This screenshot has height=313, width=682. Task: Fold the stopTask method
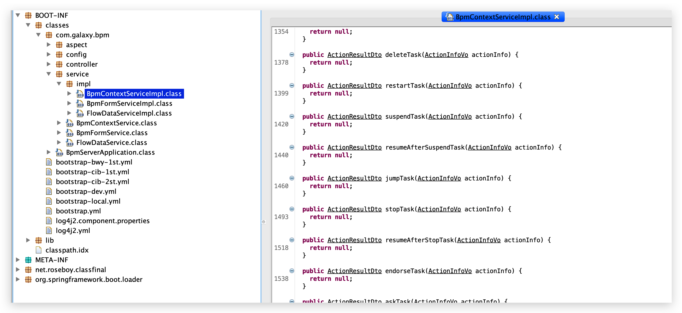tap(292, 209)
